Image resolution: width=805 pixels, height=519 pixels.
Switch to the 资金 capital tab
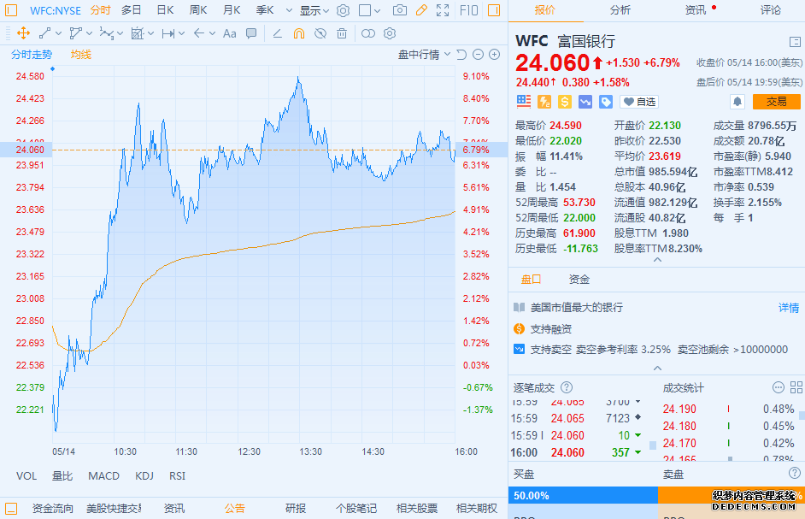[x=579, y=280]
